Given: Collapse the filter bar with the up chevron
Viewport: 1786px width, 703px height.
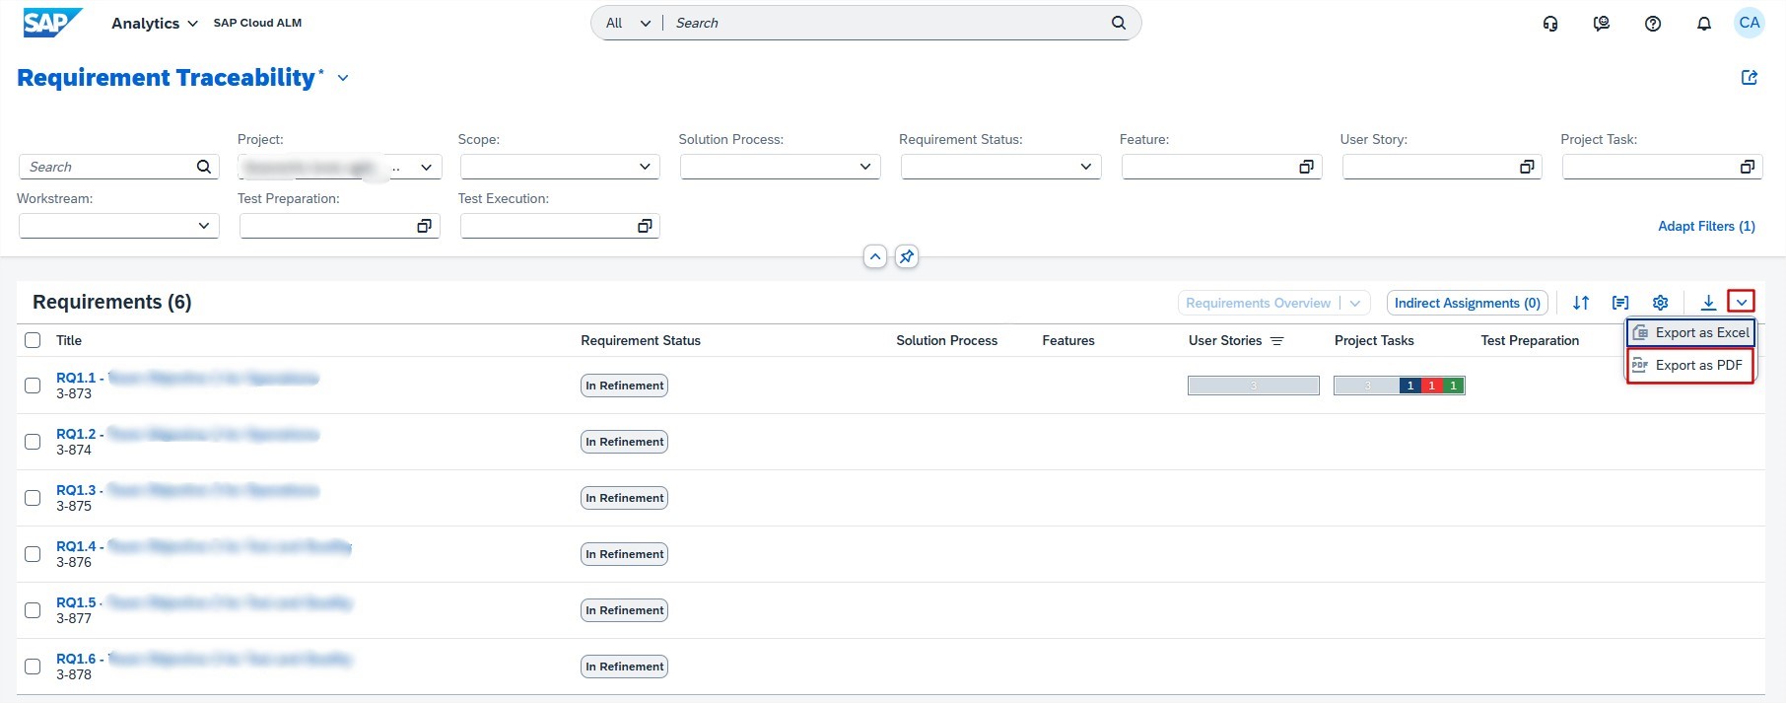Looking at the screenshot, I should pos(875,256).
